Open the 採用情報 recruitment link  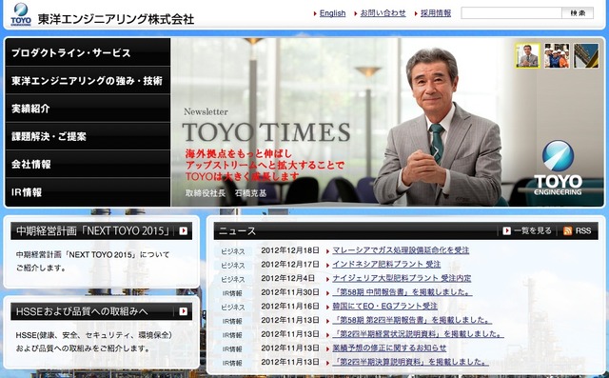[436, 13]
